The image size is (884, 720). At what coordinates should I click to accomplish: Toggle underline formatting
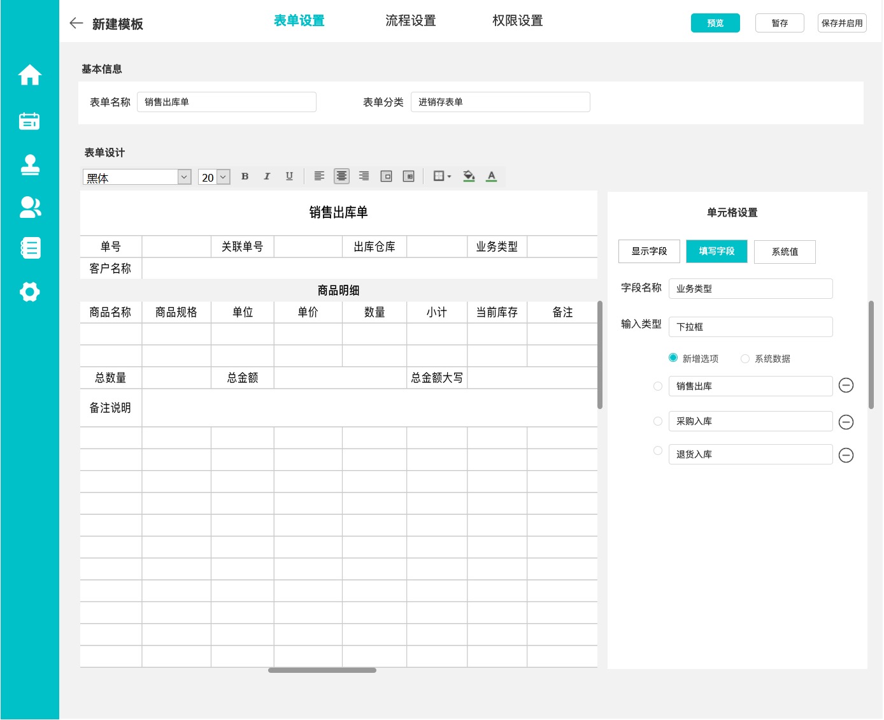coord(289,176)
